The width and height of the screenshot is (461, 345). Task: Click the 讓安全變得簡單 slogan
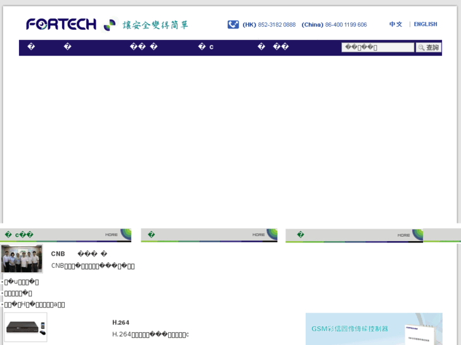pos(155,25)
